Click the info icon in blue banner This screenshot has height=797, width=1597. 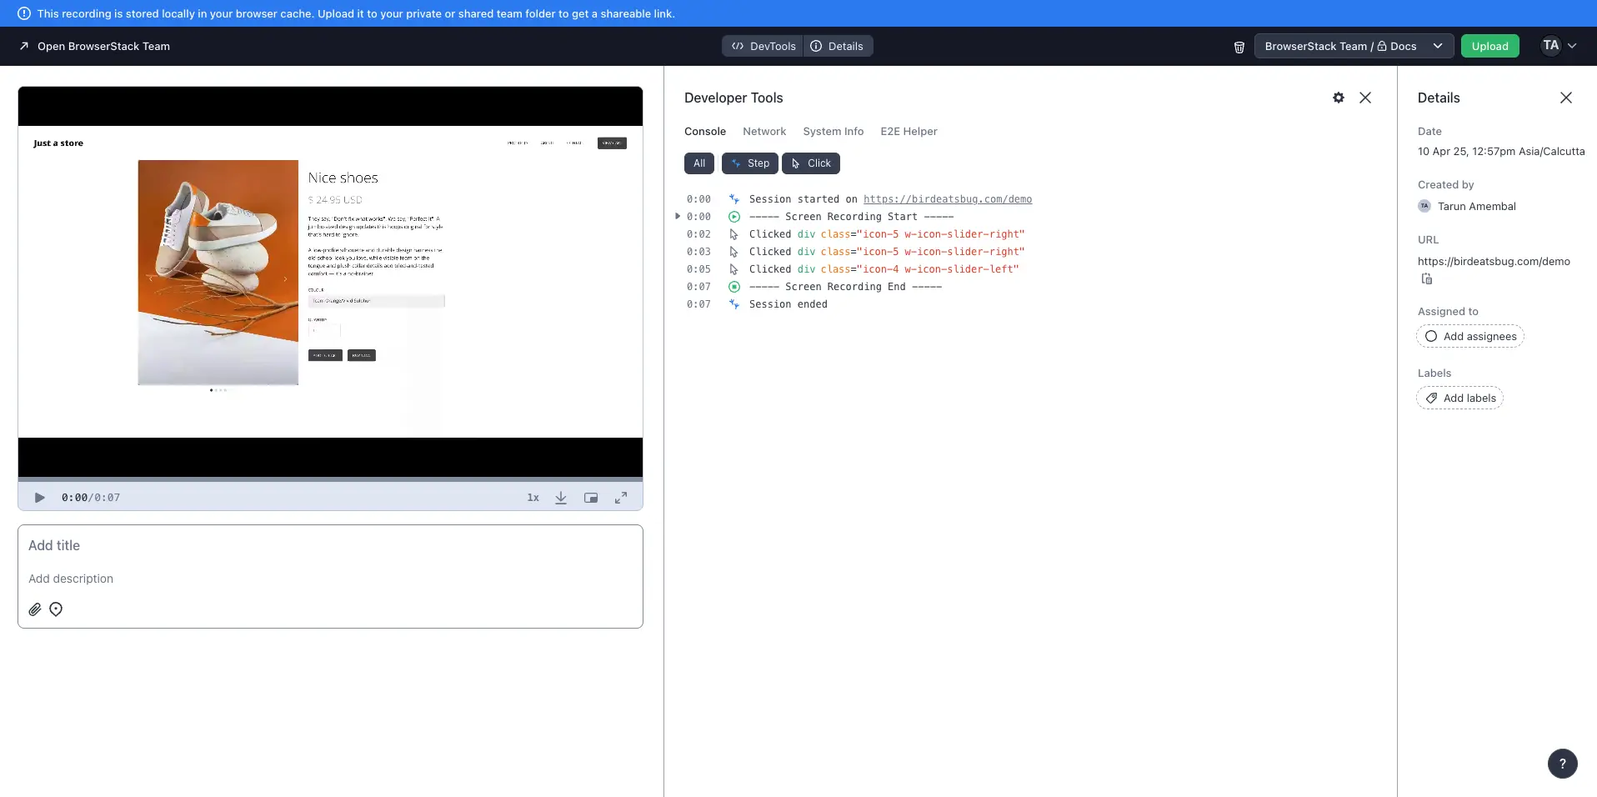(24, 13)
